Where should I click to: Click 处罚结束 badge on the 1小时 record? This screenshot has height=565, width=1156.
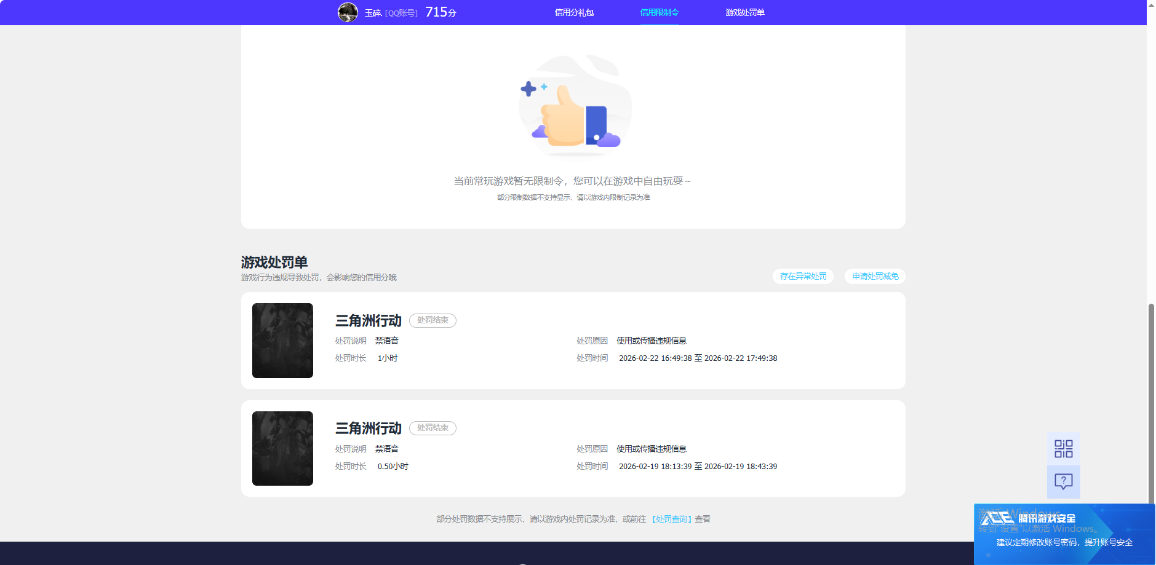(x=433, y=320)
